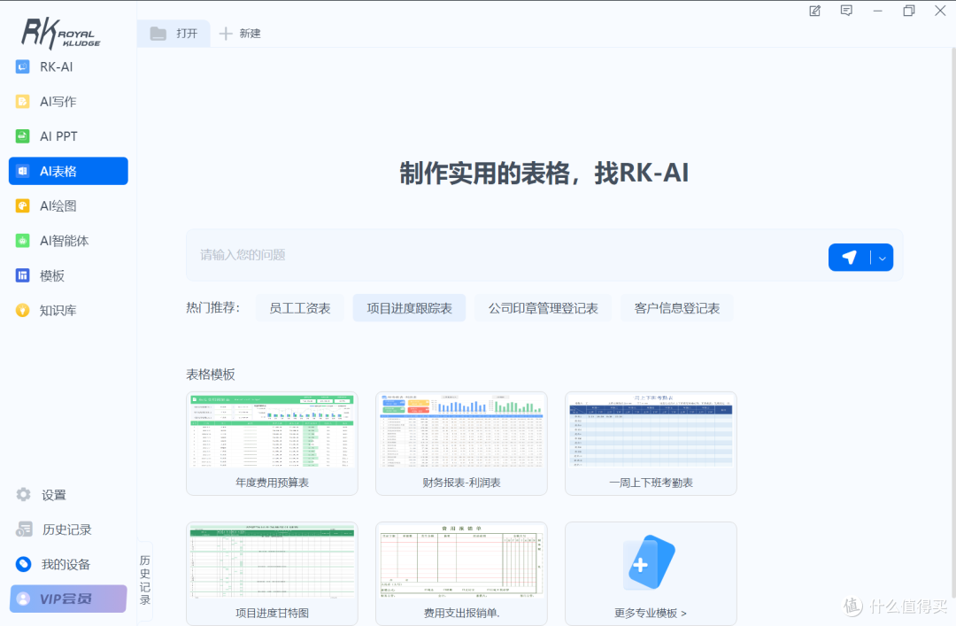Click the VIP会员 button
Screen dimensions: 956x626
[x=68, y=599]
